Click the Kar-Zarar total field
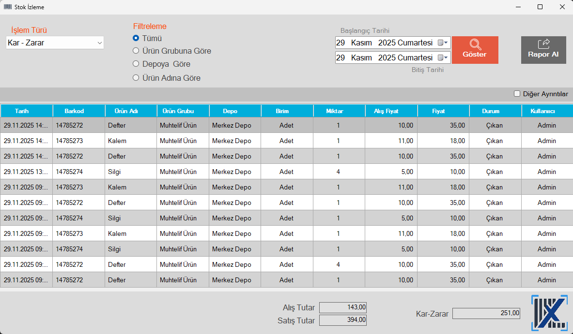Image resolution: width=573 pixels, height=334 pixels. 486,313
